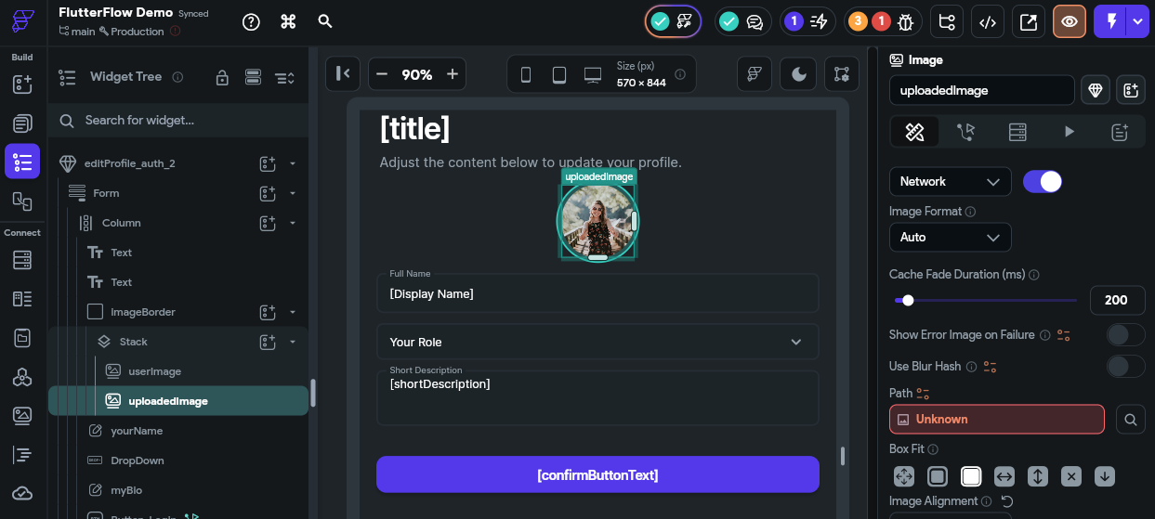Reset Image Alignment with the undo icon
The height and width of the screenshot is (519, 1155).
coord(1006,501)
